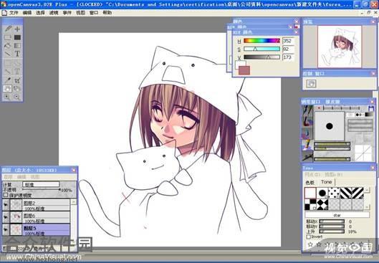Select the pen drawing tool in toolbox
This screenshot has width=379, height=263.
[8, 29]
